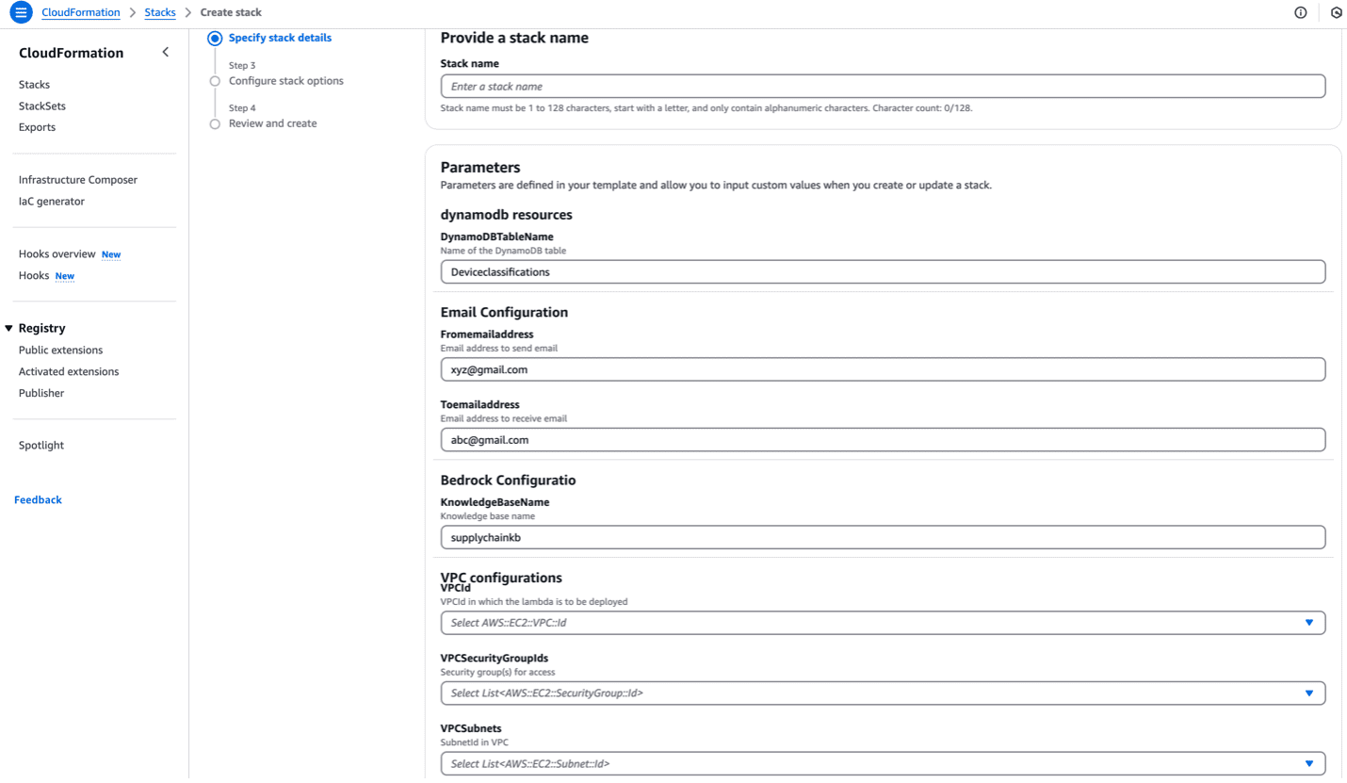Image resolution: width=1347 pixels, height=783 pixels.
Task: Select the Configure stack options step circle
Action: tap(215, 81)
